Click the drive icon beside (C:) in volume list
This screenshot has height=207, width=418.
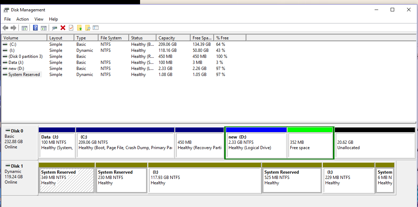5,44
